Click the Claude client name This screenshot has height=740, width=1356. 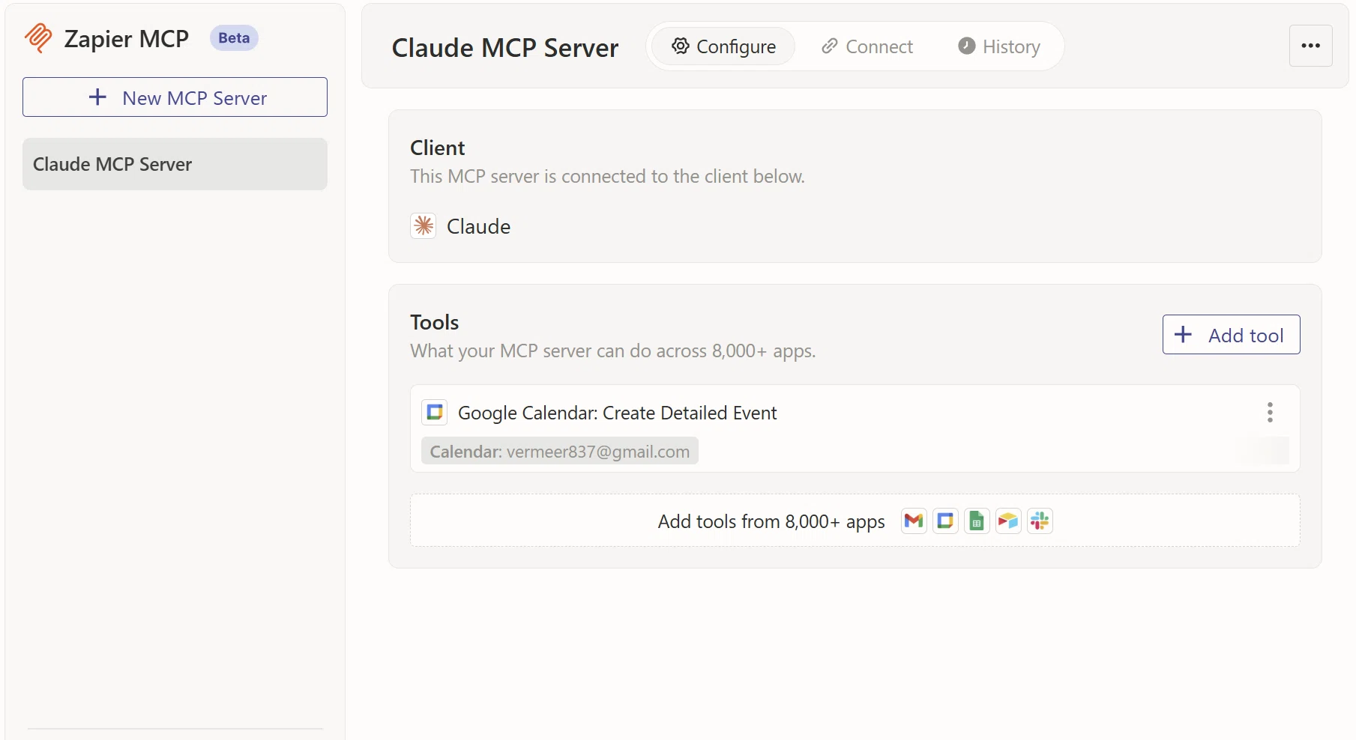tap(478, 226)
